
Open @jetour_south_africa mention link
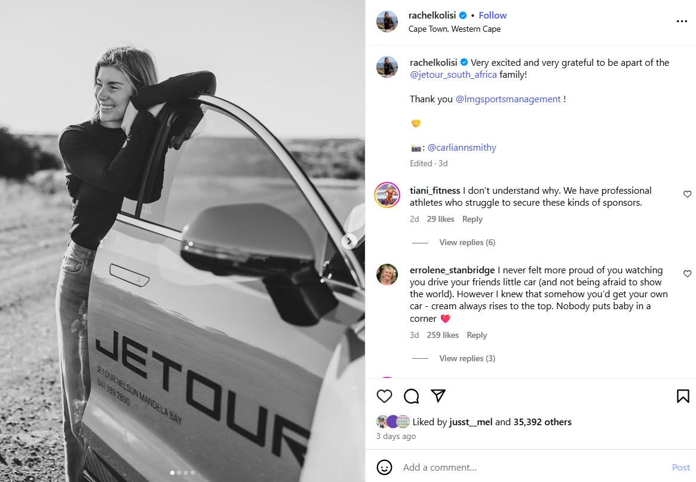[455, 75]
